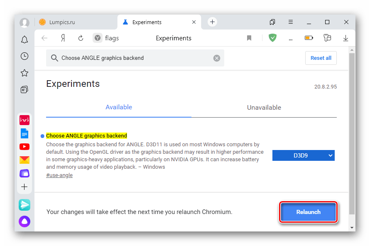
Task: Click the green Protect shield icon
Action: [272, 38]
